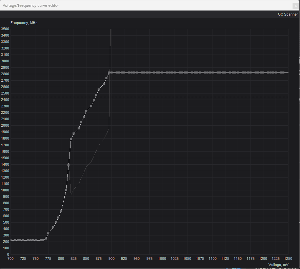Screen dimensions: 300x269
Task: Select the curve point at 770 mV near 250 MHz
Action: click(x=46, y=239)
